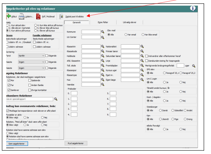Open Pdf / Multimail export icon
Screen dimensions: 211x154
(38, 16)
